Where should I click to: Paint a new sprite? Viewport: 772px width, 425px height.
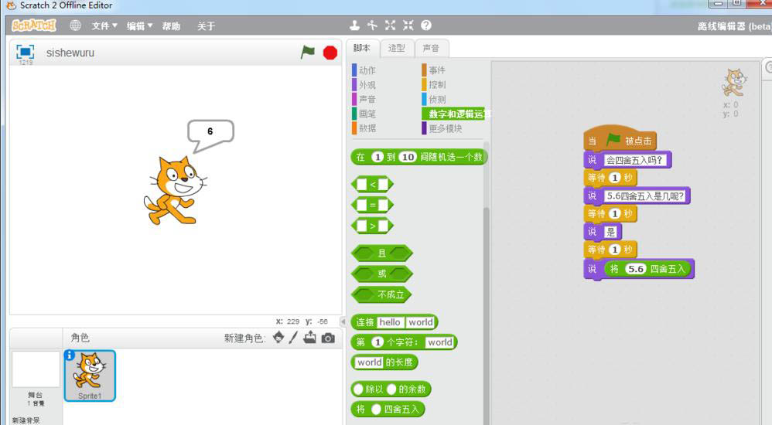click(x=293, y=338)
